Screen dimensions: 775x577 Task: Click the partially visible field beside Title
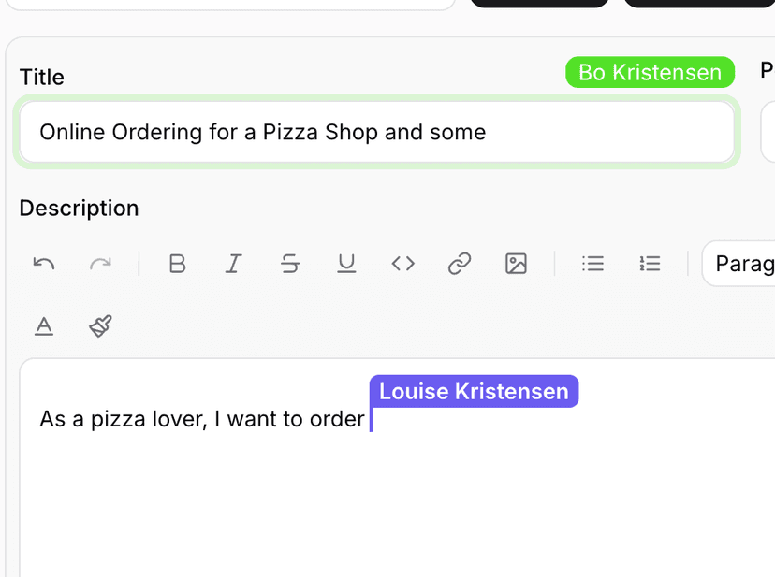coord(768,132)
